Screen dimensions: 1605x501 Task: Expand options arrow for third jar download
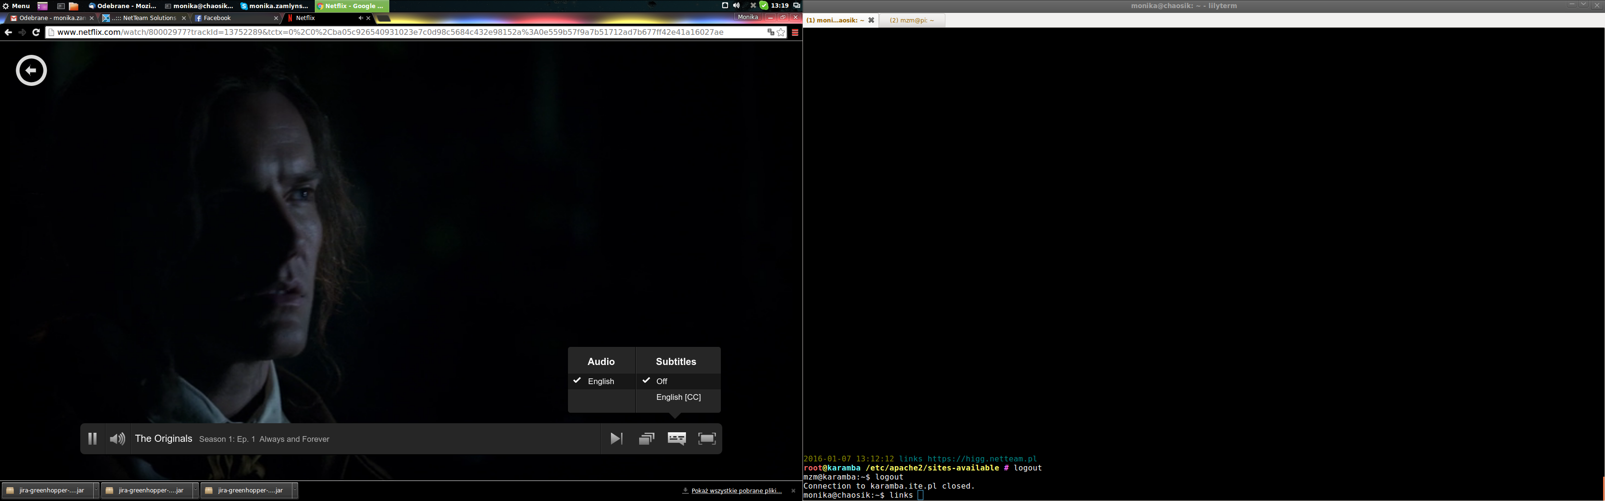coord(295,491)
